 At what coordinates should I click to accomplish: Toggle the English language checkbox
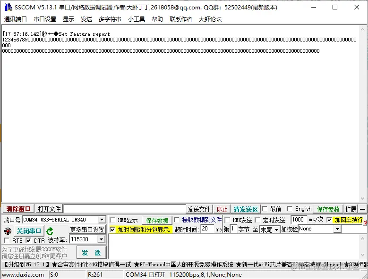point(290,209)
